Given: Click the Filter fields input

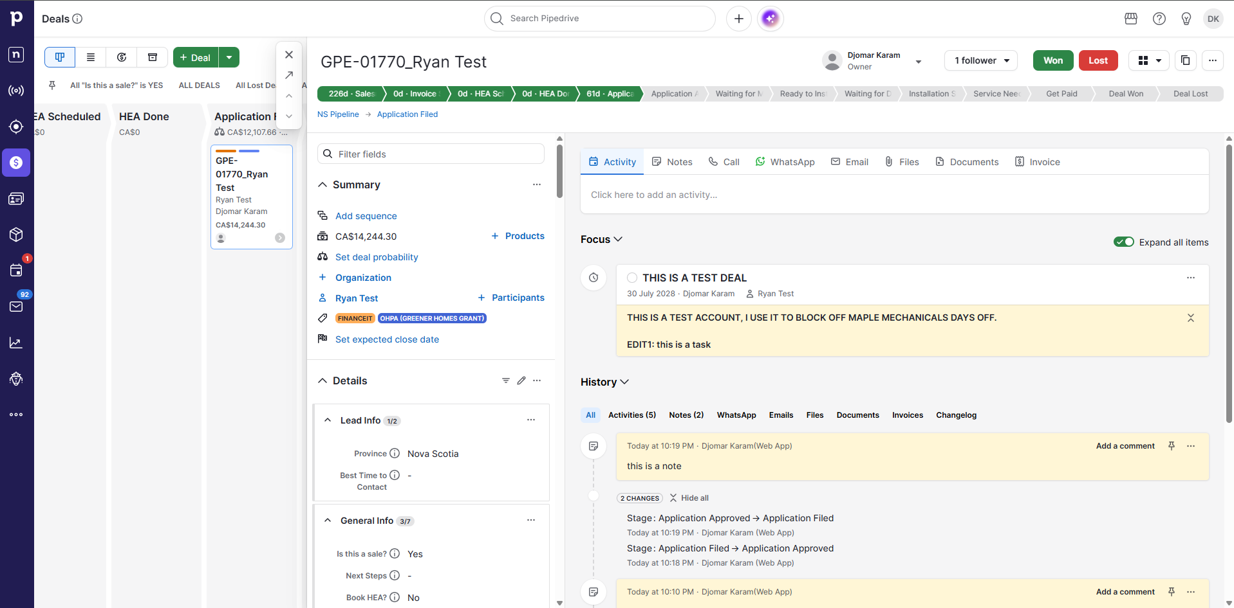Looking at the screenshot, I should tap(431, 154).
